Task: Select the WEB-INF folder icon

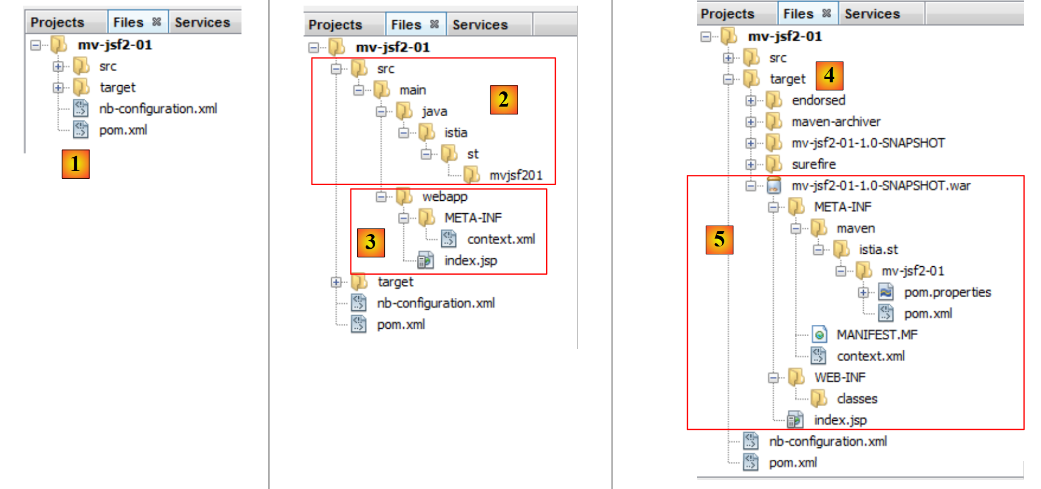Action: (796, 377)
